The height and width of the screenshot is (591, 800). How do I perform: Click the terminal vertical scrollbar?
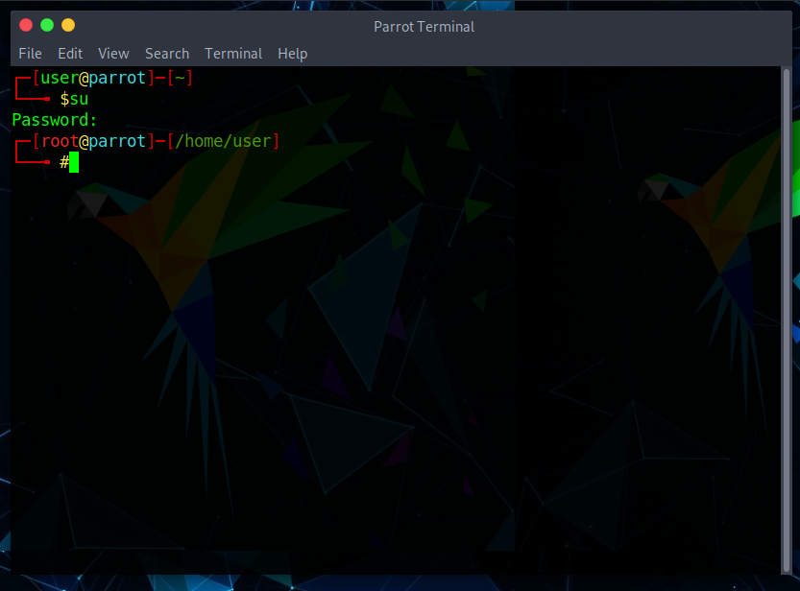pyautogui.click(x=787, y=319)
